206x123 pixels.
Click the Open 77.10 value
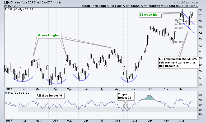pos(90,6)
